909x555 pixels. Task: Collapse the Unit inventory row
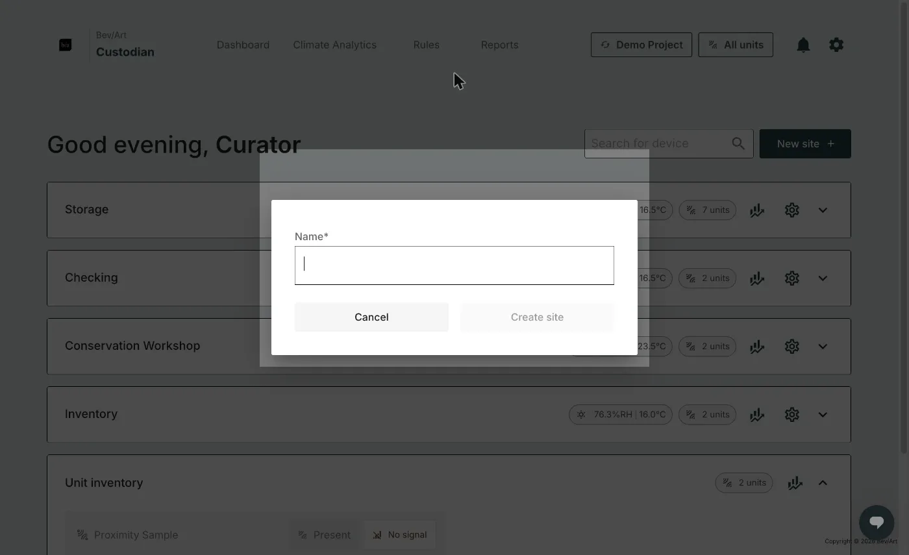[823, 483]
